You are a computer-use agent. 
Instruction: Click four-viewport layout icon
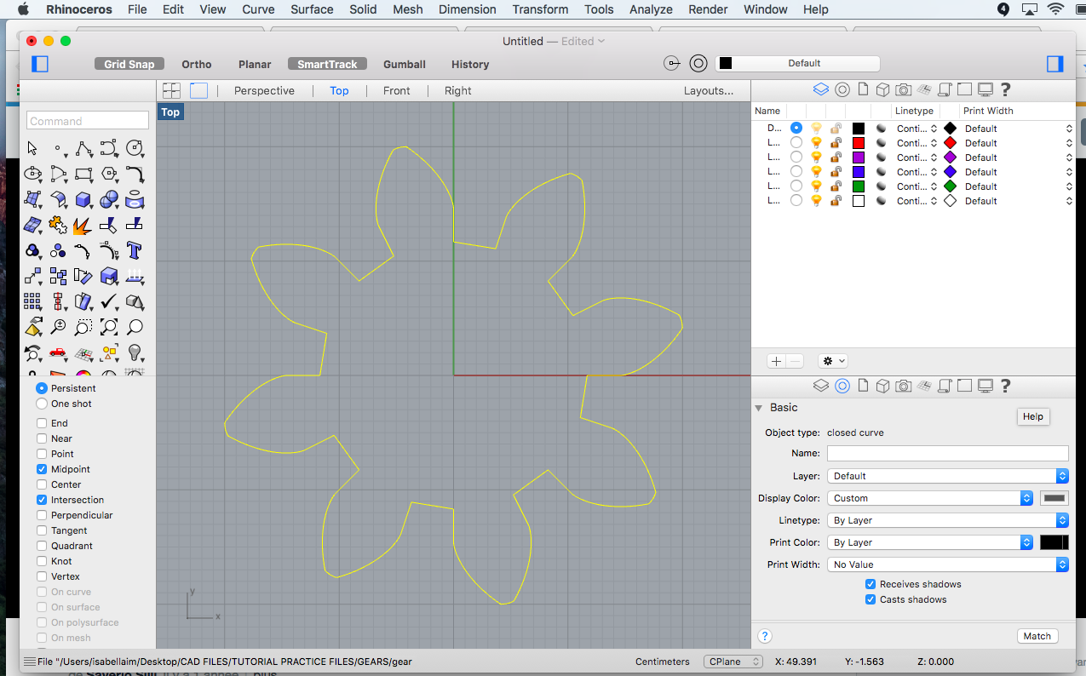tap(172, 90)
